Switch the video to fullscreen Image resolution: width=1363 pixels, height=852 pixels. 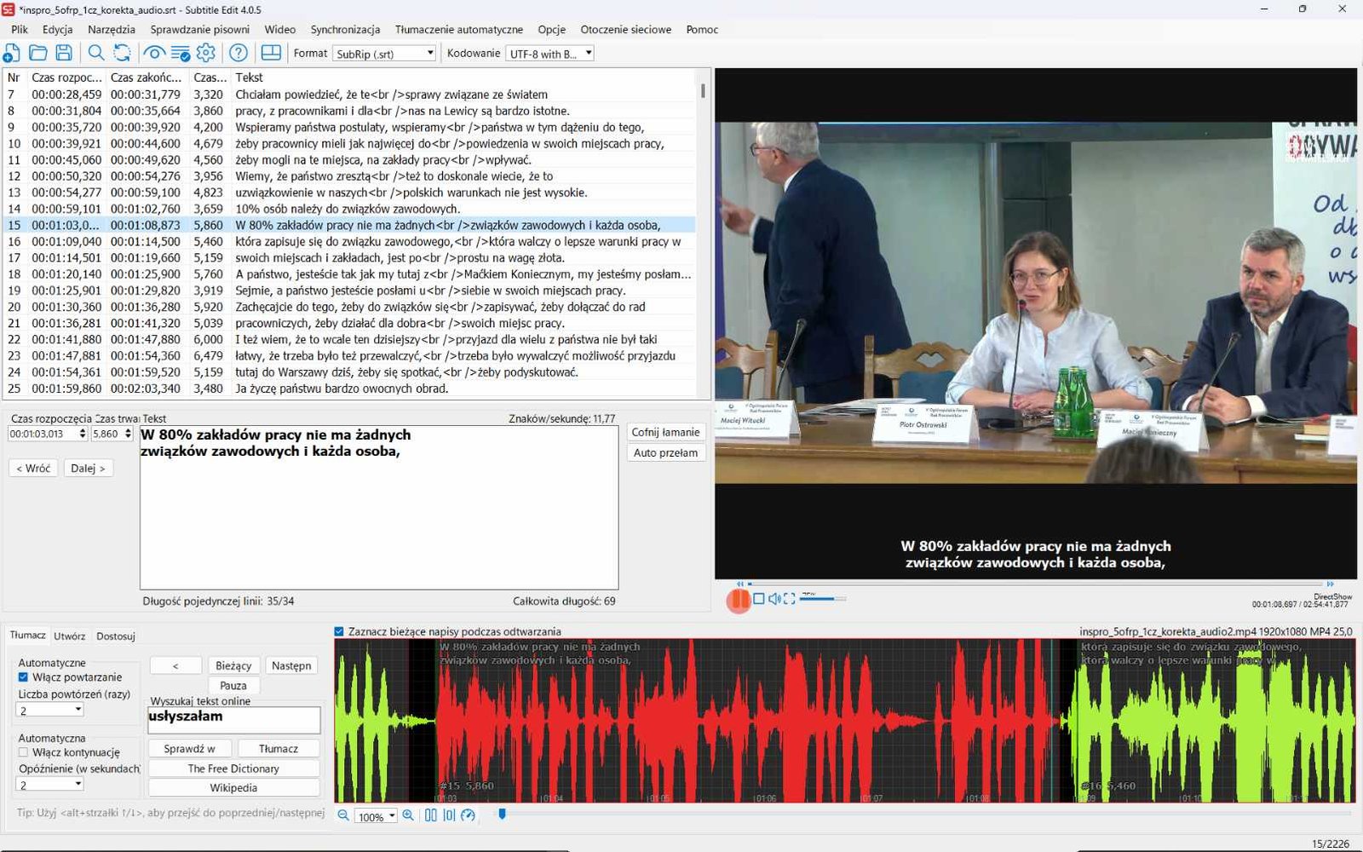coord(790,599)
